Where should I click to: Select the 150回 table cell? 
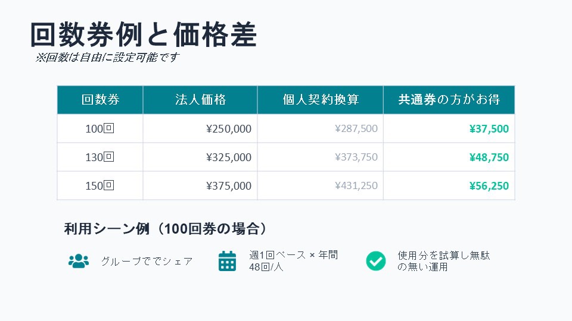pos(100,185)
